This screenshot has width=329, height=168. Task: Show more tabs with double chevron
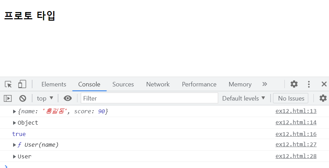click(x=265, y=84)
